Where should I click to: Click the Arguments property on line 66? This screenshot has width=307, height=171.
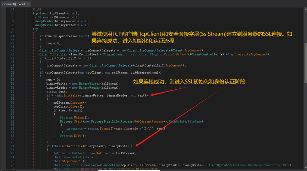pyautogui.click(x=75, y=129)
